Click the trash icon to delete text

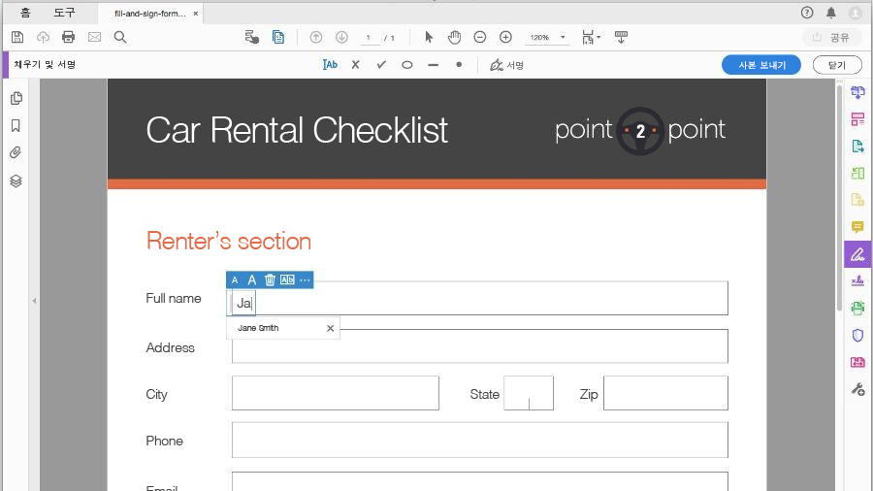click(270, 279)
